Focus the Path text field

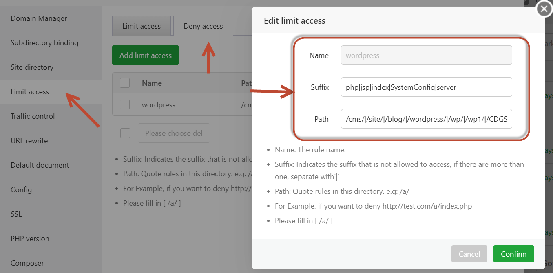point(426,119)
